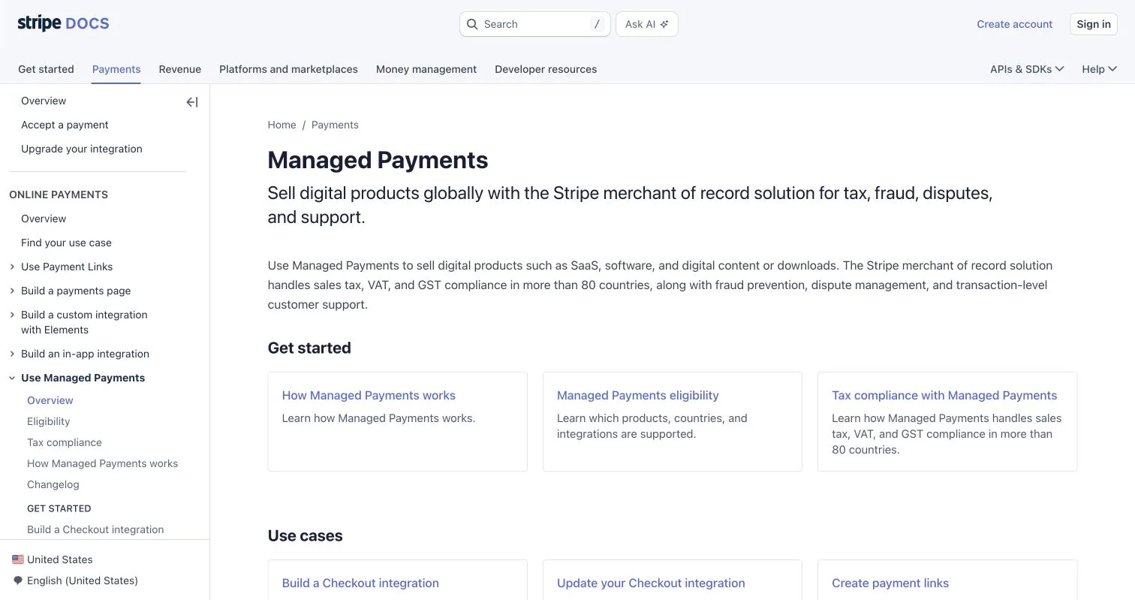Expand the Build an in-app integration section
Viewport: 1135px width, 600px height.
point(12,354)
